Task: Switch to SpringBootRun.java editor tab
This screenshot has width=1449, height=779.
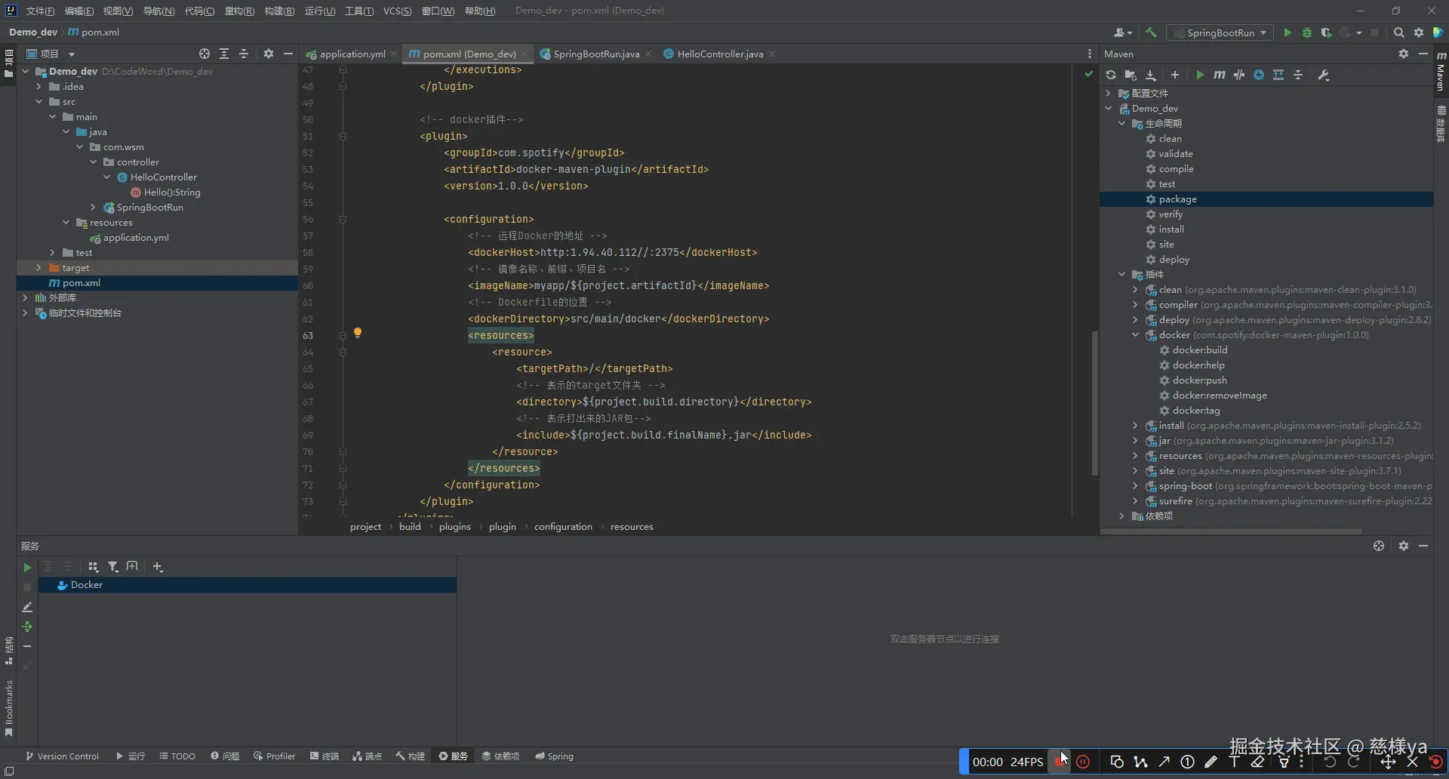Action: click(x=595, y=54)
